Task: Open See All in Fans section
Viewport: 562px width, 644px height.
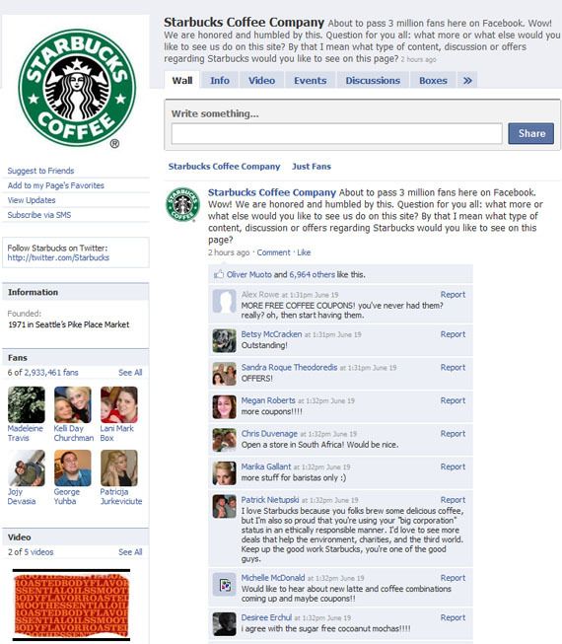Action: tap(130, 373)
